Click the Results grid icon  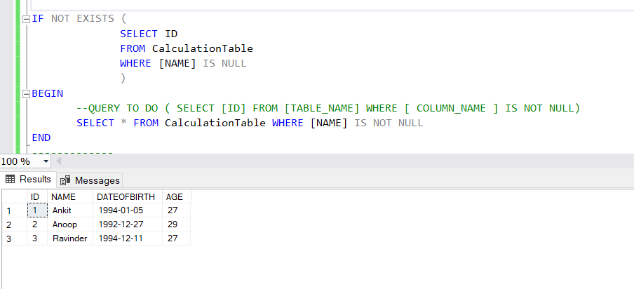tap(11, 180)
